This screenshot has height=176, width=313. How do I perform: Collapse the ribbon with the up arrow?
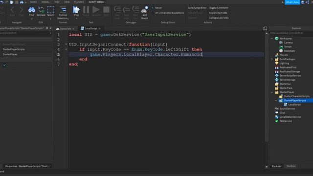tap(282, 2)
